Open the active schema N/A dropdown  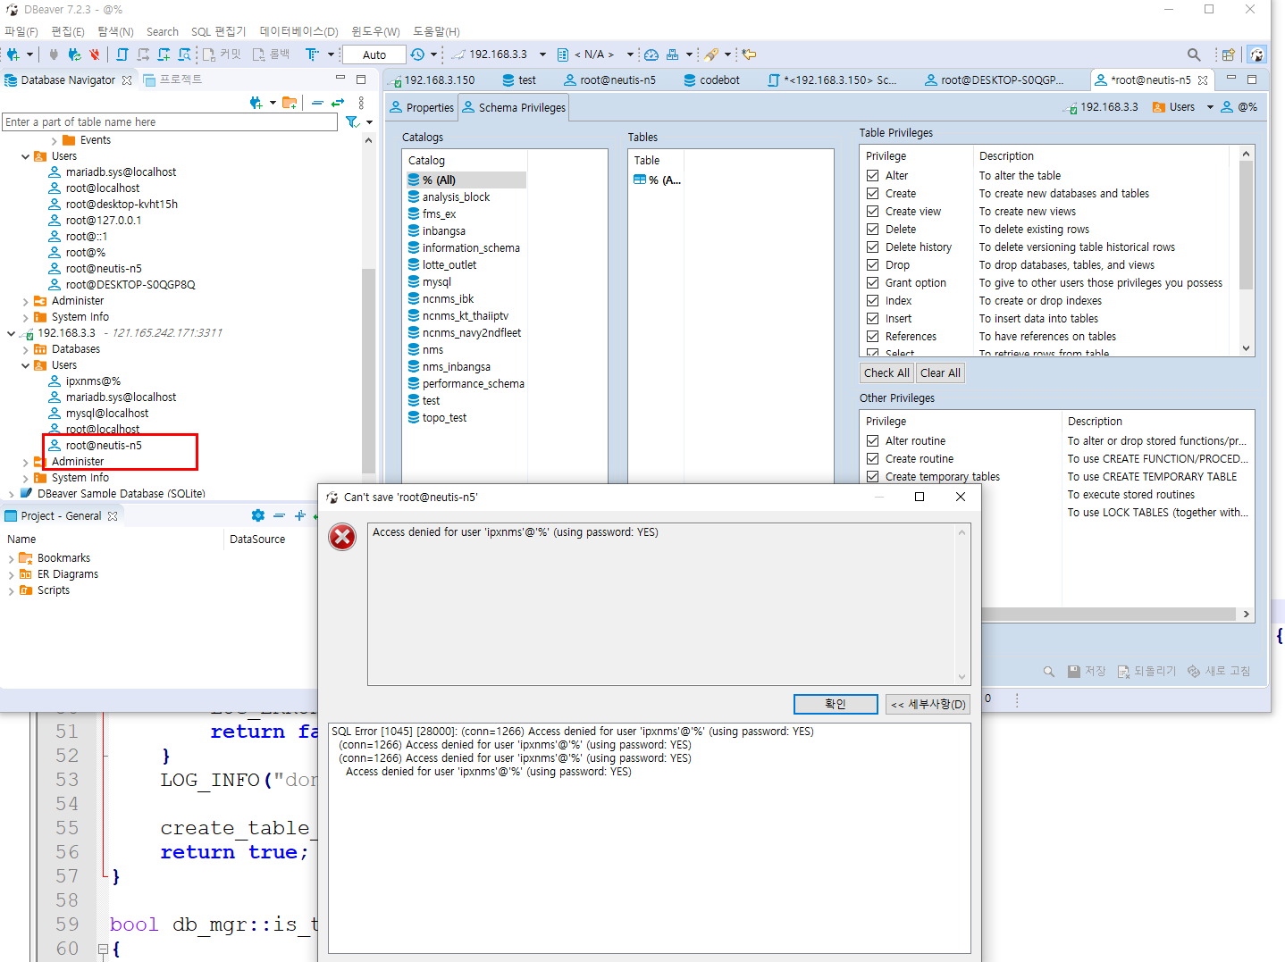coord(630,54)
